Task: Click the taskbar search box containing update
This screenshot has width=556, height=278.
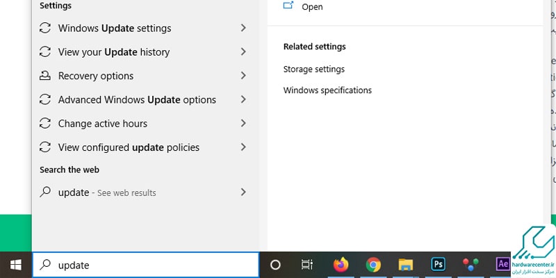Action: [x=146, y=265]
